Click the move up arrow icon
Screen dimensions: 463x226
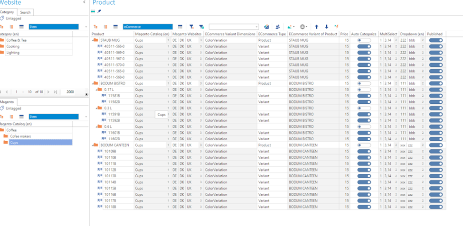pyautogui.click(x=317, y=27)
